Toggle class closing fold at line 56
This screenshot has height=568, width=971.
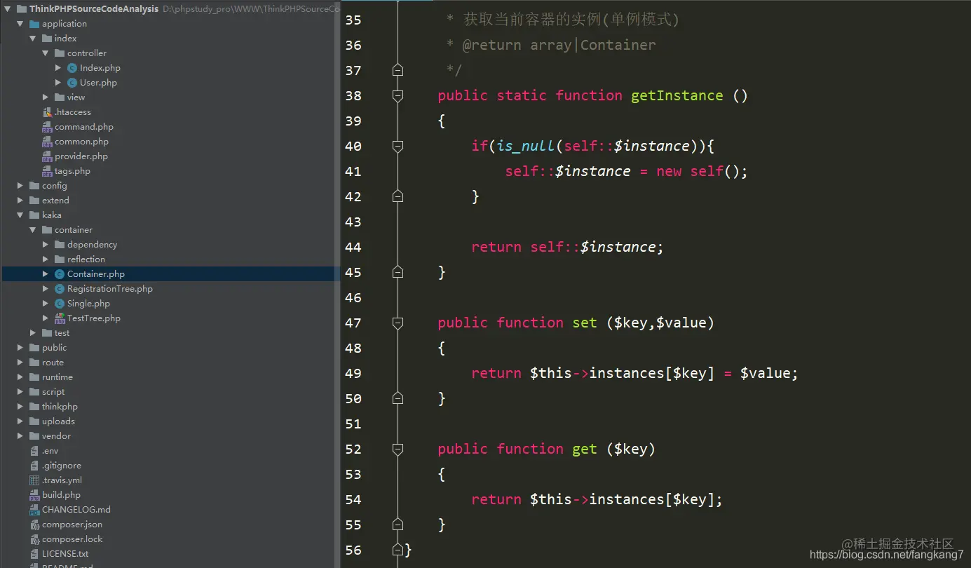point(398,550)
